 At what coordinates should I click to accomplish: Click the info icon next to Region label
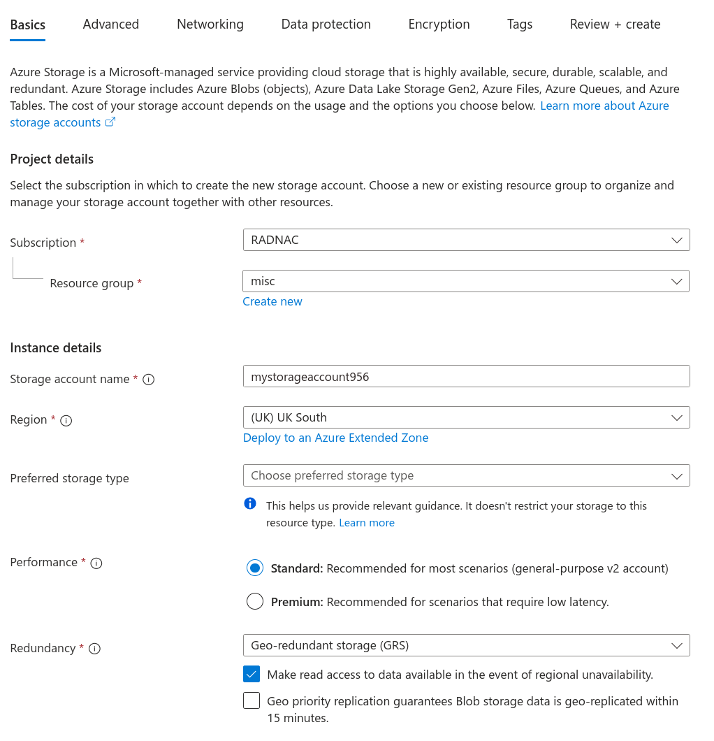tap(66, 420)
